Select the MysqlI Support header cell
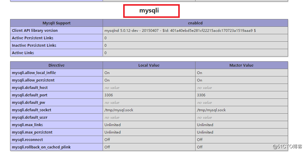Screen dimensions: 305x152 [57, 23]
